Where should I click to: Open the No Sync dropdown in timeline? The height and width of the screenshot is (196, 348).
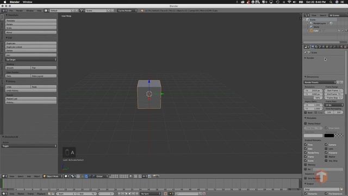(150, 194)
